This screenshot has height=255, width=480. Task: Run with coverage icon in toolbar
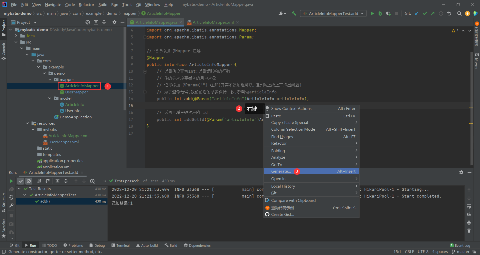(x=388, y=13)
